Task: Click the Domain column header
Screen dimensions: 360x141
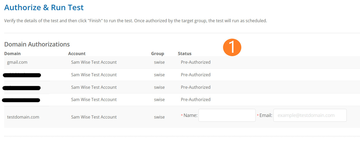Action: 13,54
